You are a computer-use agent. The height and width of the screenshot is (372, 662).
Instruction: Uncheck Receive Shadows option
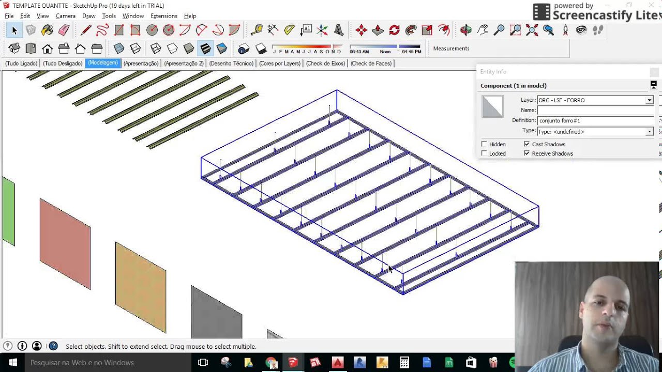[526, 153]
